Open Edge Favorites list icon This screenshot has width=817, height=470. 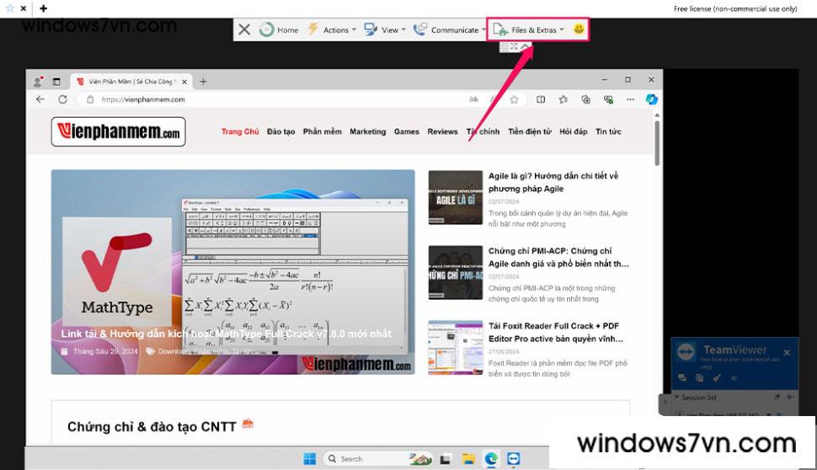click(x=563, y=99)
